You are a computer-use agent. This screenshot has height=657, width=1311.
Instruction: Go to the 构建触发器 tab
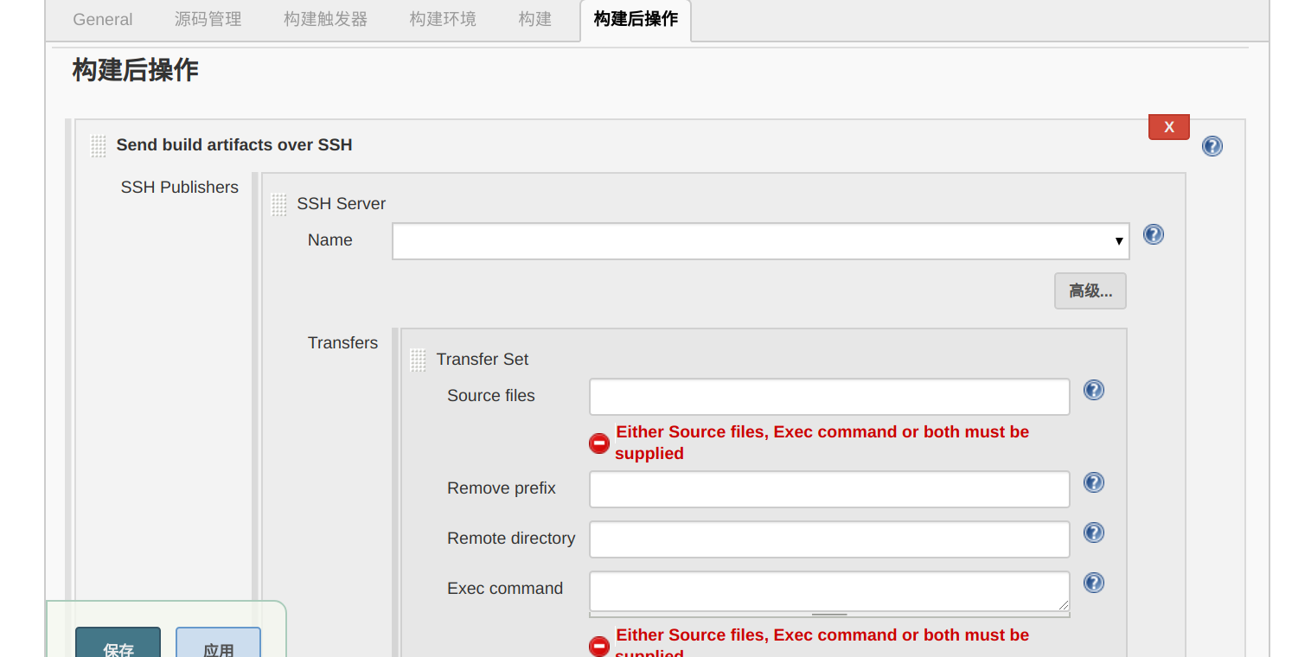(325, 19)
